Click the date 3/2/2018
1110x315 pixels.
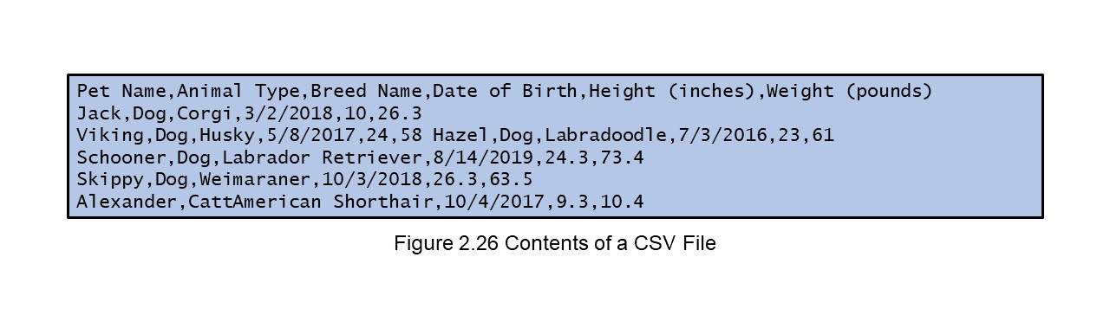288,113
